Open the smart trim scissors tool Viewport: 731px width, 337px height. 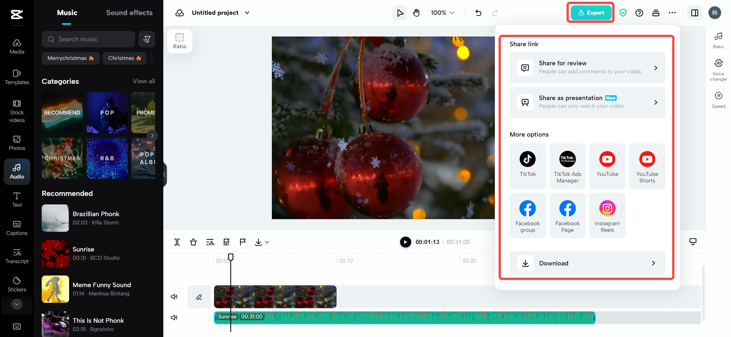[x=210, y=242]
